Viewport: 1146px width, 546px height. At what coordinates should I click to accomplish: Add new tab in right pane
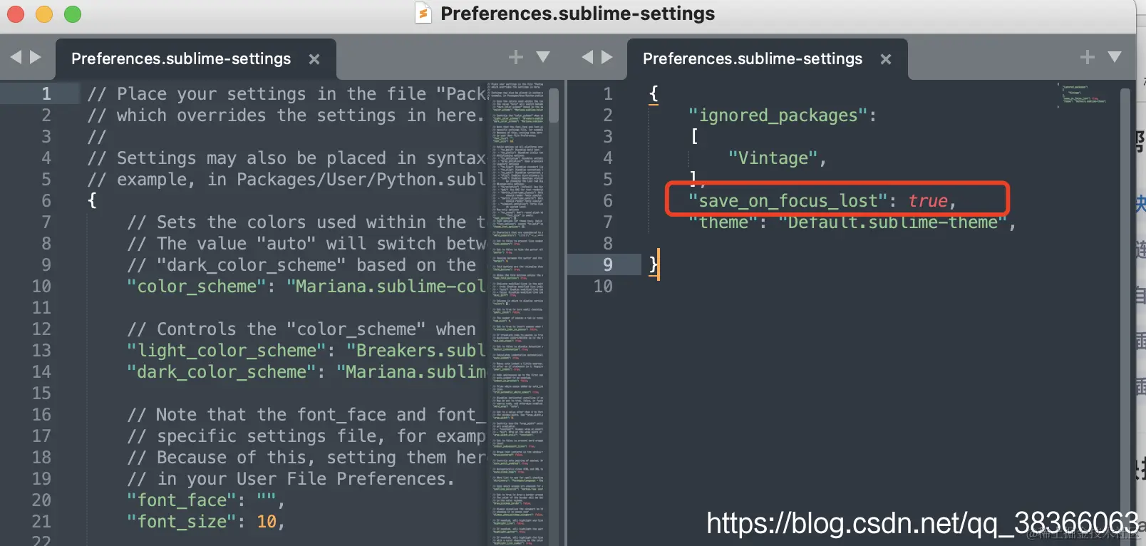[x=1088, y=57]
